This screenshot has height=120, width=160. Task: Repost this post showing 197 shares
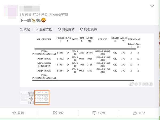point(58,113)
